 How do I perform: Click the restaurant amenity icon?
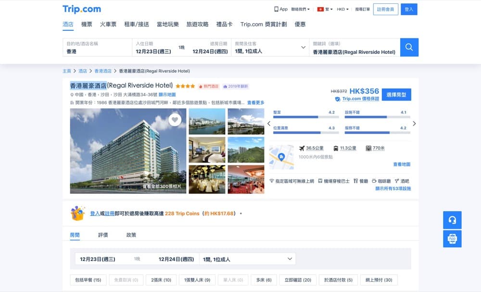pos(356,181)
